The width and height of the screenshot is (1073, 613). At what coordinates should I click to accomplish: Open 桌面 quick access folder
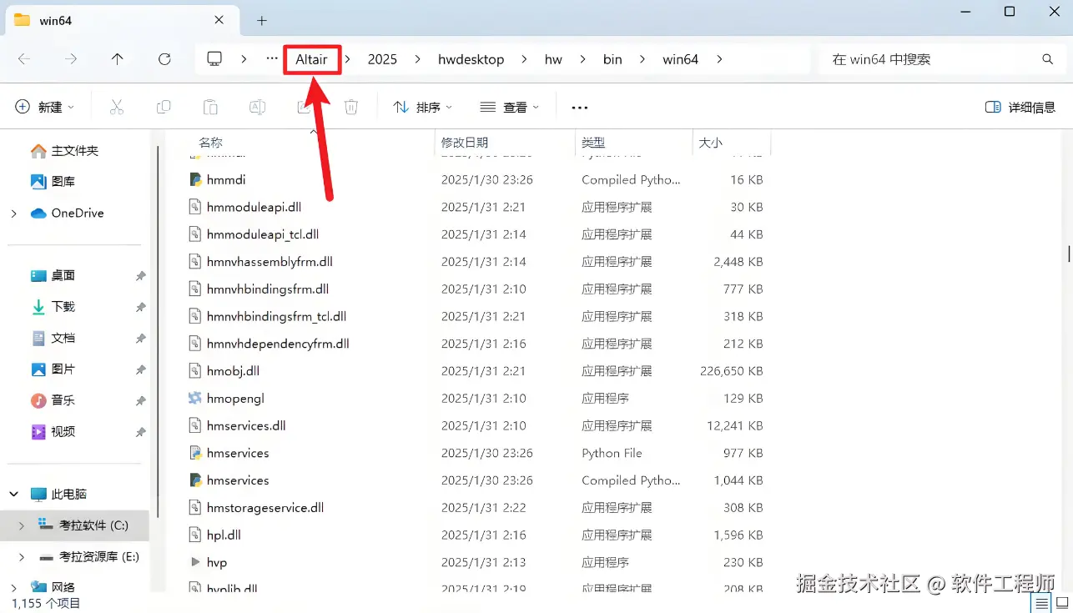tap(53, 275)
